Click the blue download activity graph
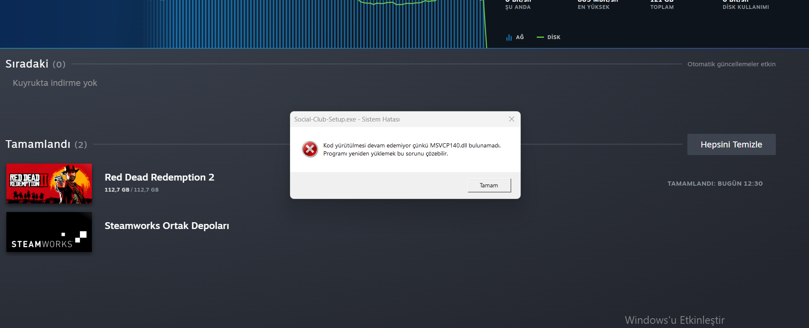Image resolution: width=809 pixels, height=328 pixels. point(243,24)
